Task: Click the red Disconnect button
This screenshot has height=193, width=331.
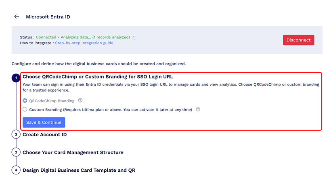Action: 298,40
